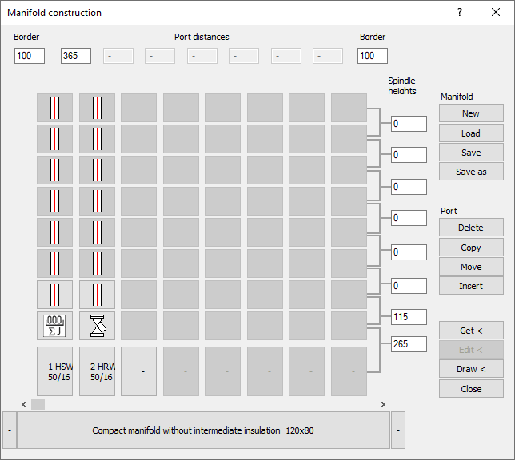Click Compact manifold without intermediate insulation button
The width and height of the screenshot is (515, 460).
pos(203,430)
